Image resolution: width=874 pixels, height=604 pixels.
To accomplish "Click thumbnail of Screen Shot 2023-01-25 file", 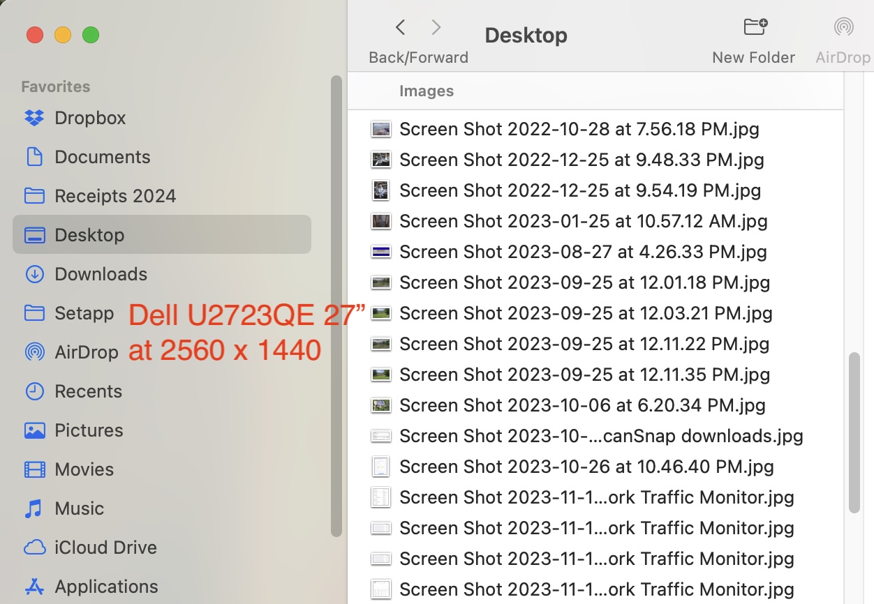I will tap(381, 221).
